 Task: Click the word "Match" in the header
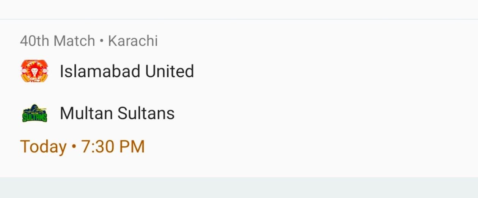[x=74, y=41]
